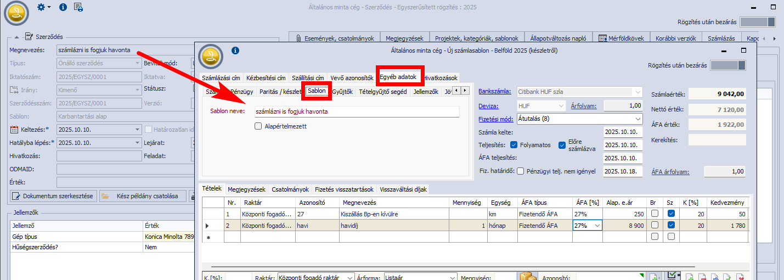
Task: Tick Pénzügyi telj. nem igényel checkbox
Action: click(x=520, y=171)
